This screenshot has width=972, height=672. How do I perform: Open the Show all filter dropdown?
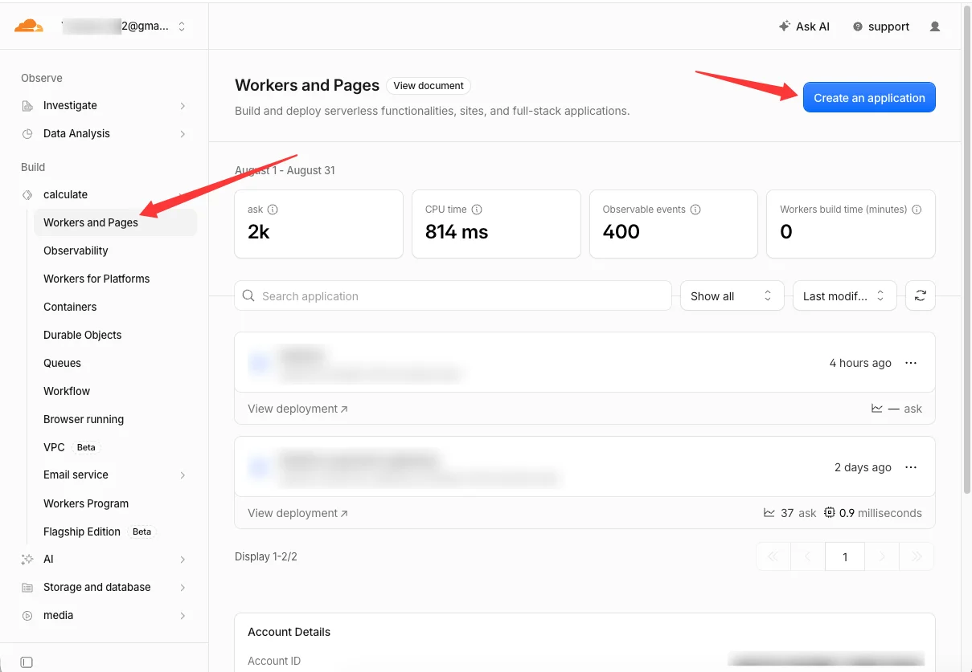[x=732, y=295]
